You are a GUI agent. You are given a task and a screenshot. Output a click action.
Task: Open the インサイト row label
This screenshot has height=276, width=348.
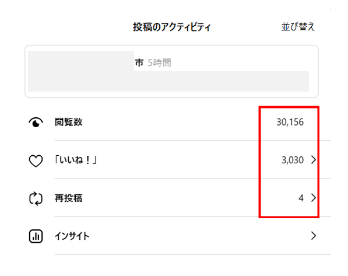[x=72, y=236]
